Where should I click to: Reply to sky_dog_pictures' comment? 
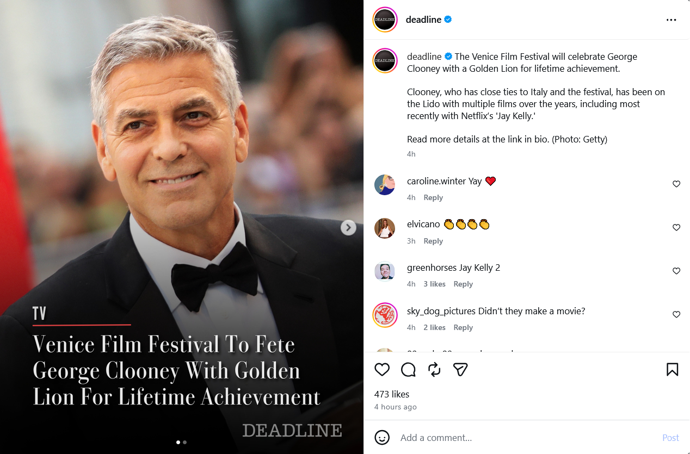(463, 327)
